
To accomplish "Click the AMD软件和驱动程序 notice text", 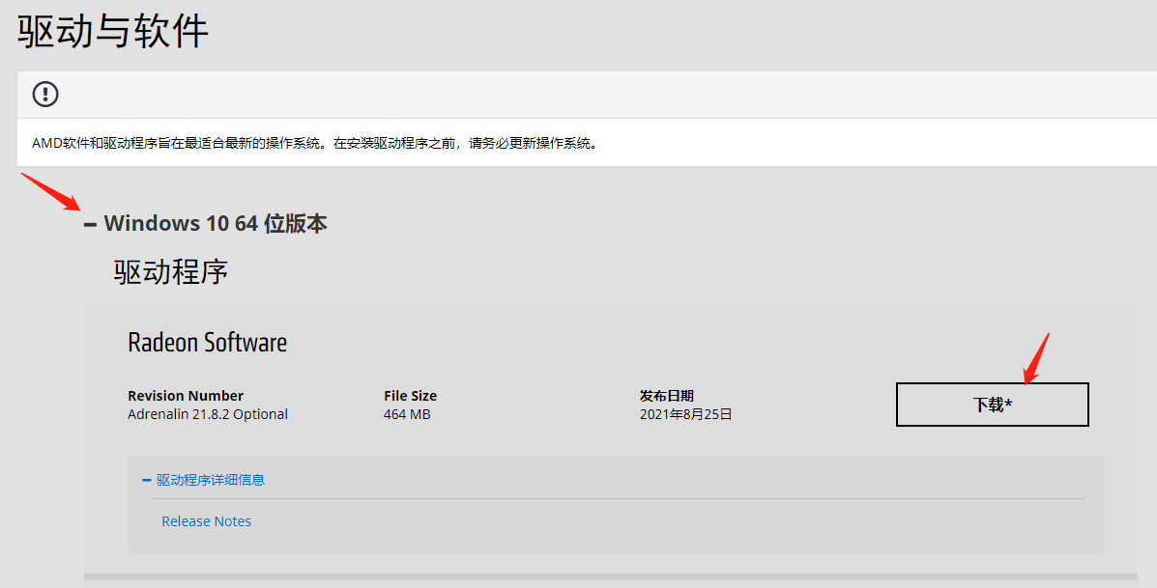I will 316,143.
